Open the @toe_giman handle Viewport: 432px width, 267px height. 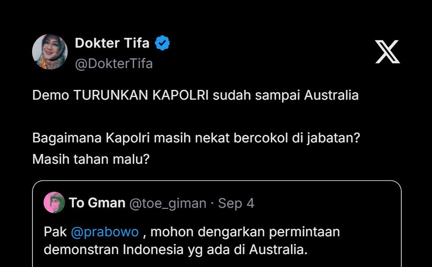click(168, 203)
